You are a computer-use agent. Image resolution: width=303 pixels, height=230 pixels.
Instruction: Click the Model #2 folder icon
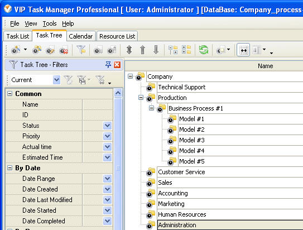coord(172,130)
